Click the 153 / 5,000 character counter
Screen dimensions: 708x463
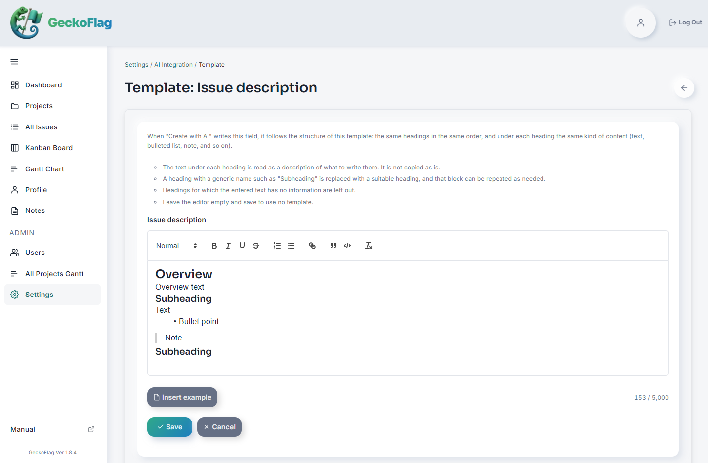[x=651, y=398]
